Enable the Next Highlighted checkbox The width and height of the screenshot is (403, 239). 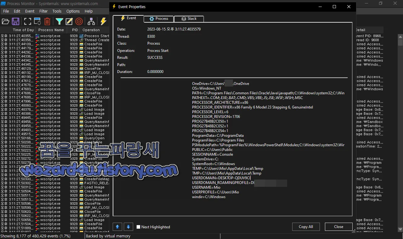click(139, 227)
